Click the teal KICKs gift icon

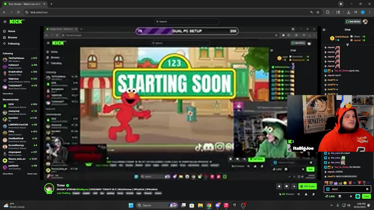pyautogui.click(x=358, y=196)
